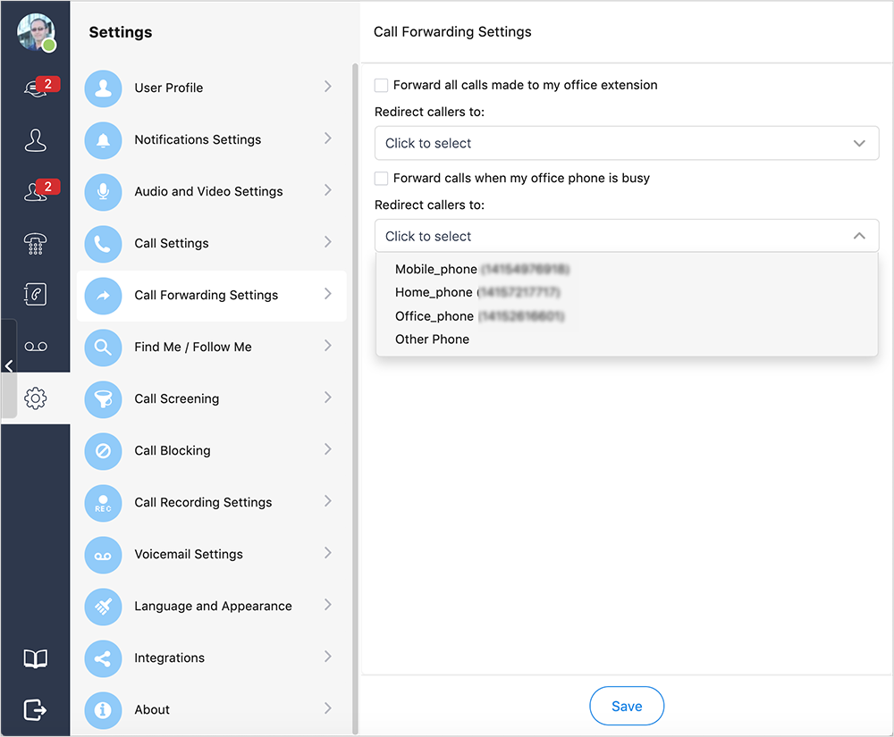Open the help guide book icon
The image size is (894, 737).
(35, 659)
